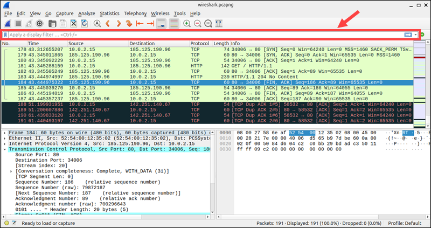Viewport: 431px width, 228px height.
Task: Open capture file properties status bar icon
Action: pyautogui.click(x=14, y=223)
